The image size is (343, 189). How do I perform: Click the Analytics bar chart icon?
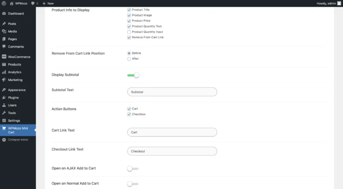4,72
